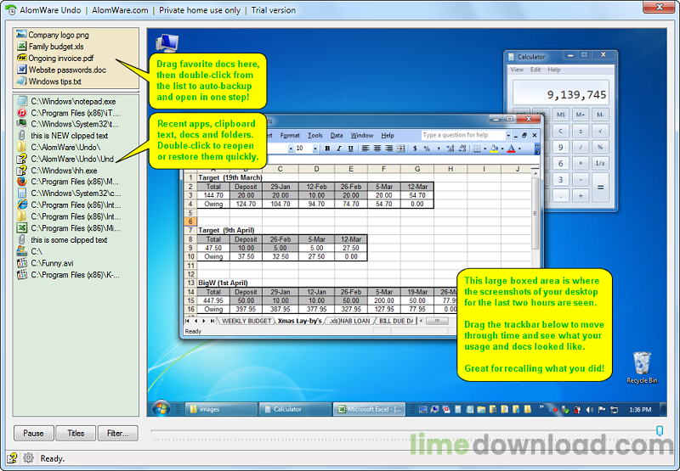Open the Tools menu in Excel
The image size is (680, 471).
314,136
